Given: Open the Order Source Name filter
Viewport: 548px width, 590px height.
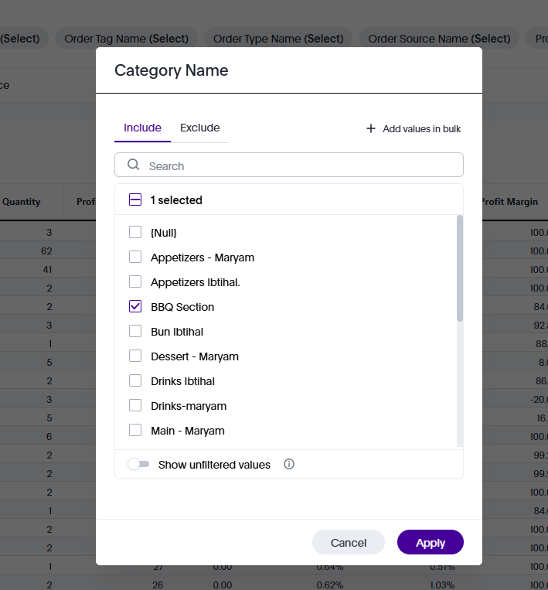Looking at the screenshot, I should (439, 39).
